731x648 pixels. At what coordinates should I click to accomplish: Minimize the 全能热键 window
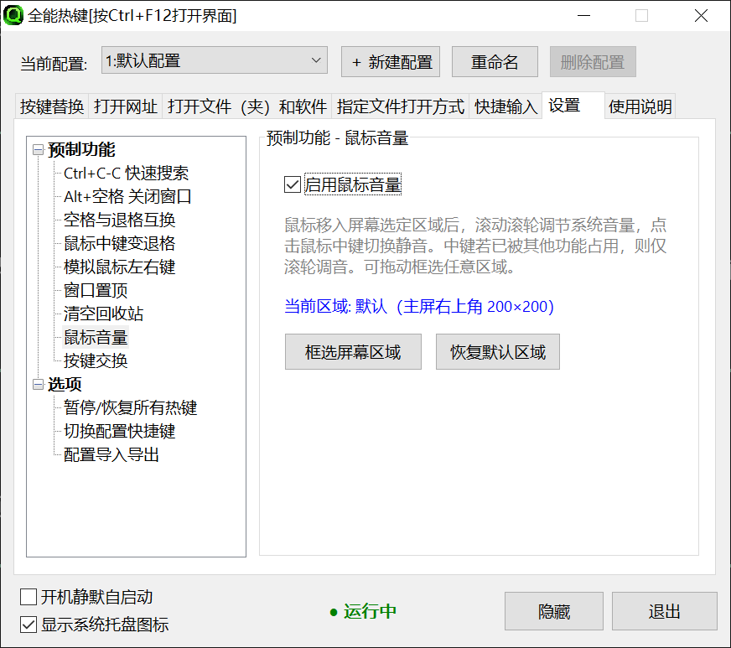click(583, 15)
